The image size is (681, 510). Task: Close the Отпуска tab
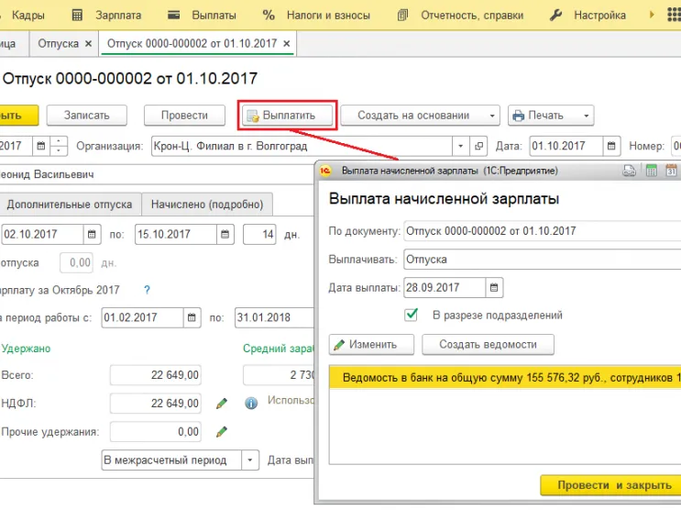[88, 43]
